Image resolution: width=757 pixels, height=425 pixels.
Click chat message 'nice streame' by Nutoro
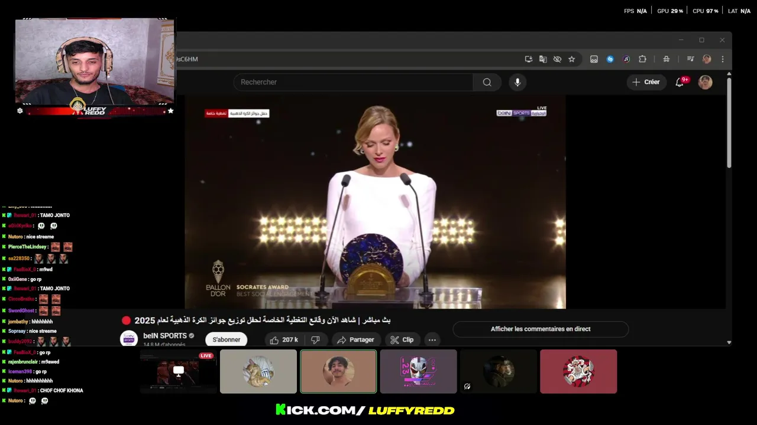[40, 237]
